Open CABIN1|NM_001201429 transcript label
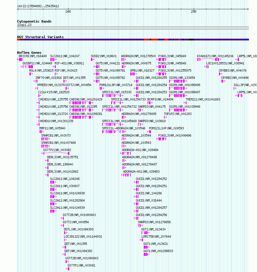 pyautogui.click(x=86, y=100)
